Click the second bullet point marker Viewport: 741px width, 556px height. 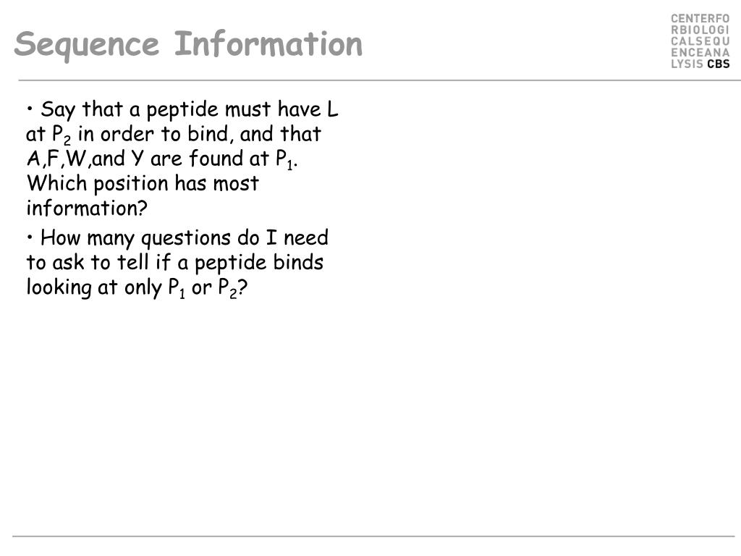click(30, 237)
